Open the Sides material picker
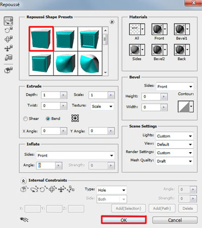The image size is (202, 228). coord(137,50)
